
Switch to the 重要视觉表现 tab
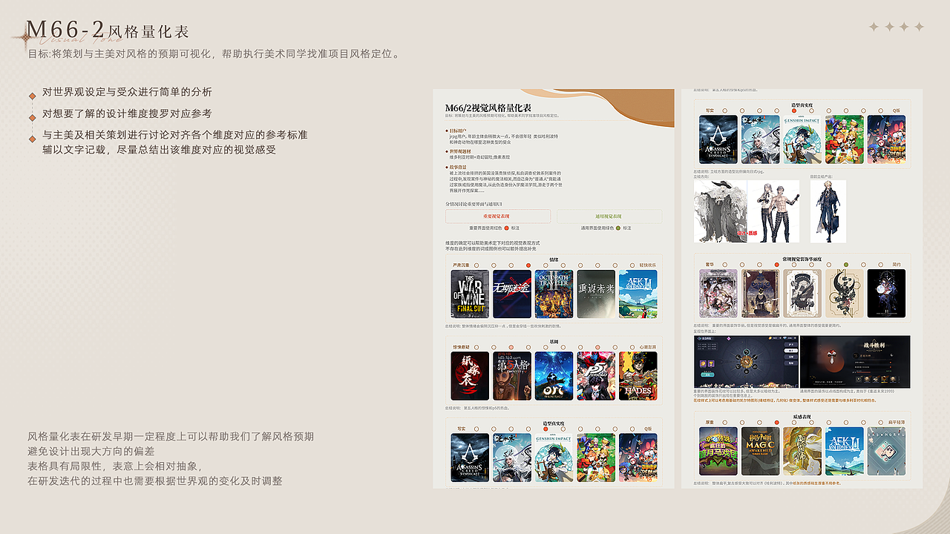tap(498, 216)
